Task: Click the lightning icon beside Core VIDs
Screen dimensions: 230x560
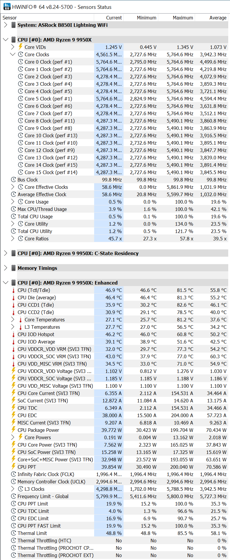Action: pyautogui.click(x=21, y=47)
